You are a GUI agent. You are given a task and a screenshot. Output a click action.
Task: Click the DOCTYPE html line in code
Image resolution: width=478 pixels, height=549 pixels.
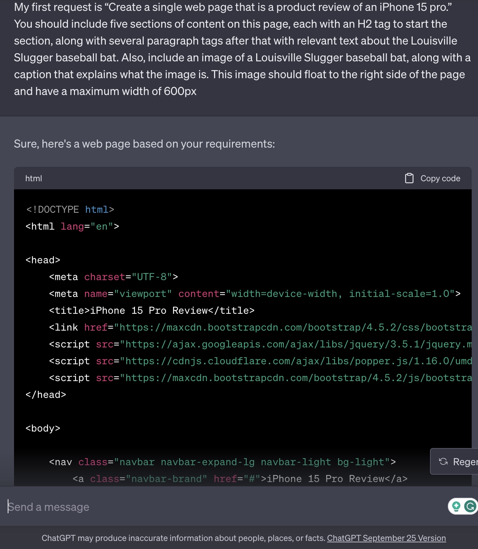click(70, 210)
